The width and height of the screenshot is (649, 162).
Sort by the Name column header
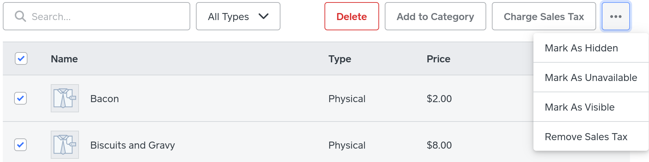pos(64,59)
